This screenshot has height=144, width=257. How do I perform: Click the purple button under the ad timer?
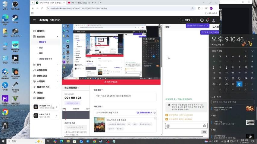click(x=72, y=103)
